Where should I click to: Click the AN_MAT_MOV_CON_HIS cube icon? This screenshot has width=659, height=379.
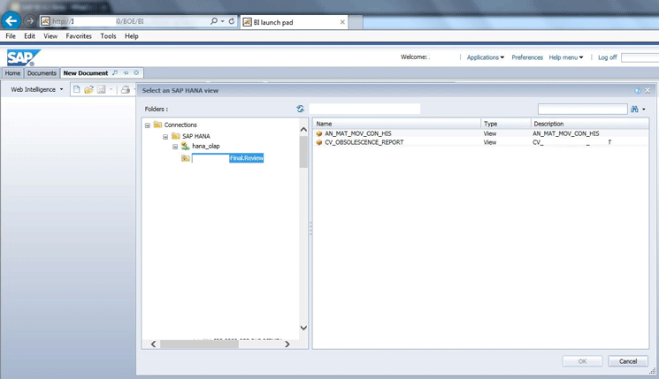click(x=319, y=133)
